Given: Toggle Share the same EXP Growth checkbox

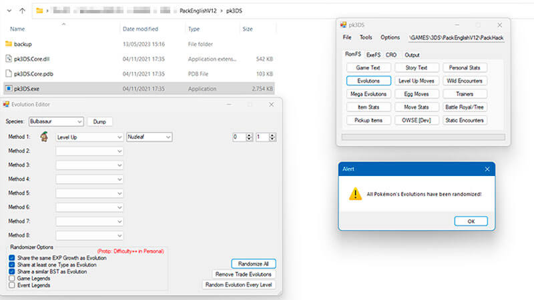Looking at the screenshot, I should pos(12,258).
